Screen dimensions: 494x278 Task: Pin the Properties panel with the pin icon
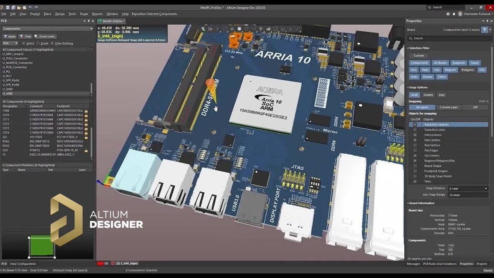(487, 21)
